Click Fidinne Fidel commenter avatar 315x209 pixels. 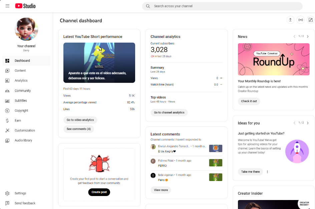(x=153, y=161)
